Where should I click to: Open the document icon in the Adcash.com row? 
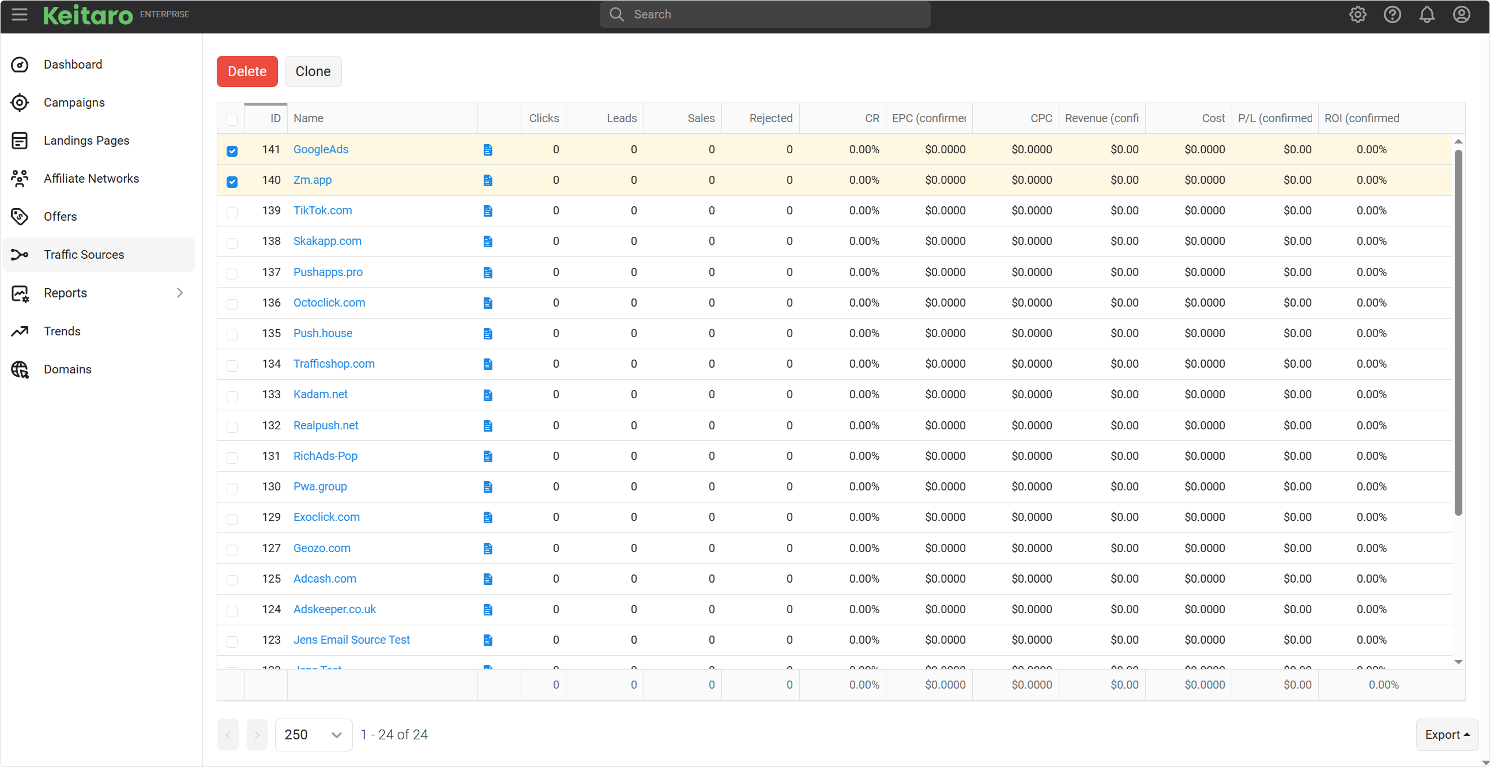488,579
